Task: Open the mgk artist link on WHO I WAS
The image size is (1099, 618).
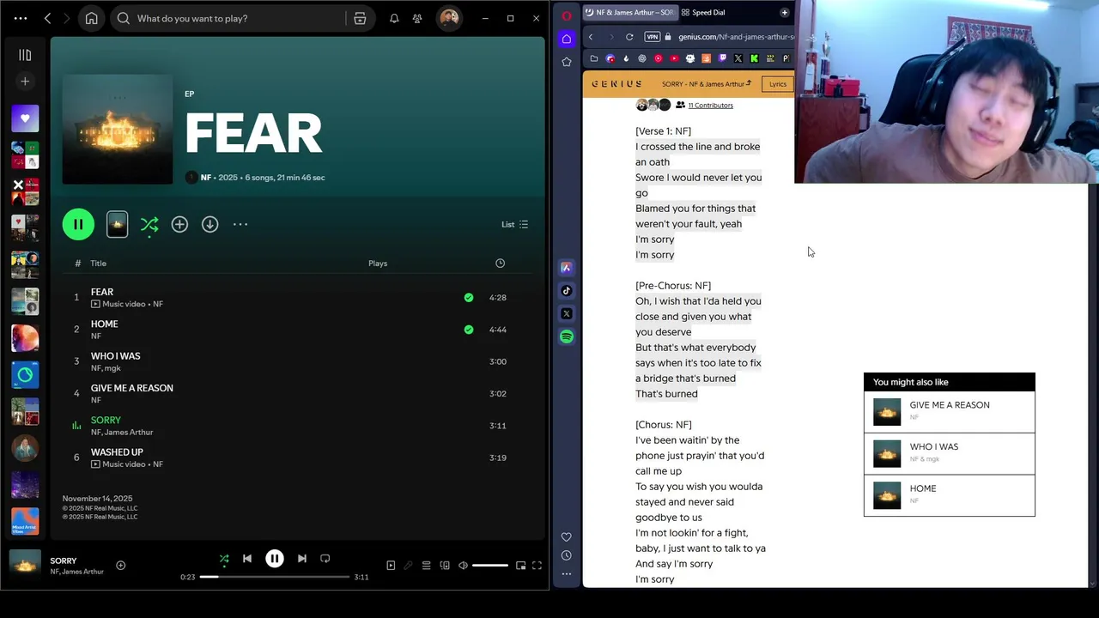Action: click(112, 368)
